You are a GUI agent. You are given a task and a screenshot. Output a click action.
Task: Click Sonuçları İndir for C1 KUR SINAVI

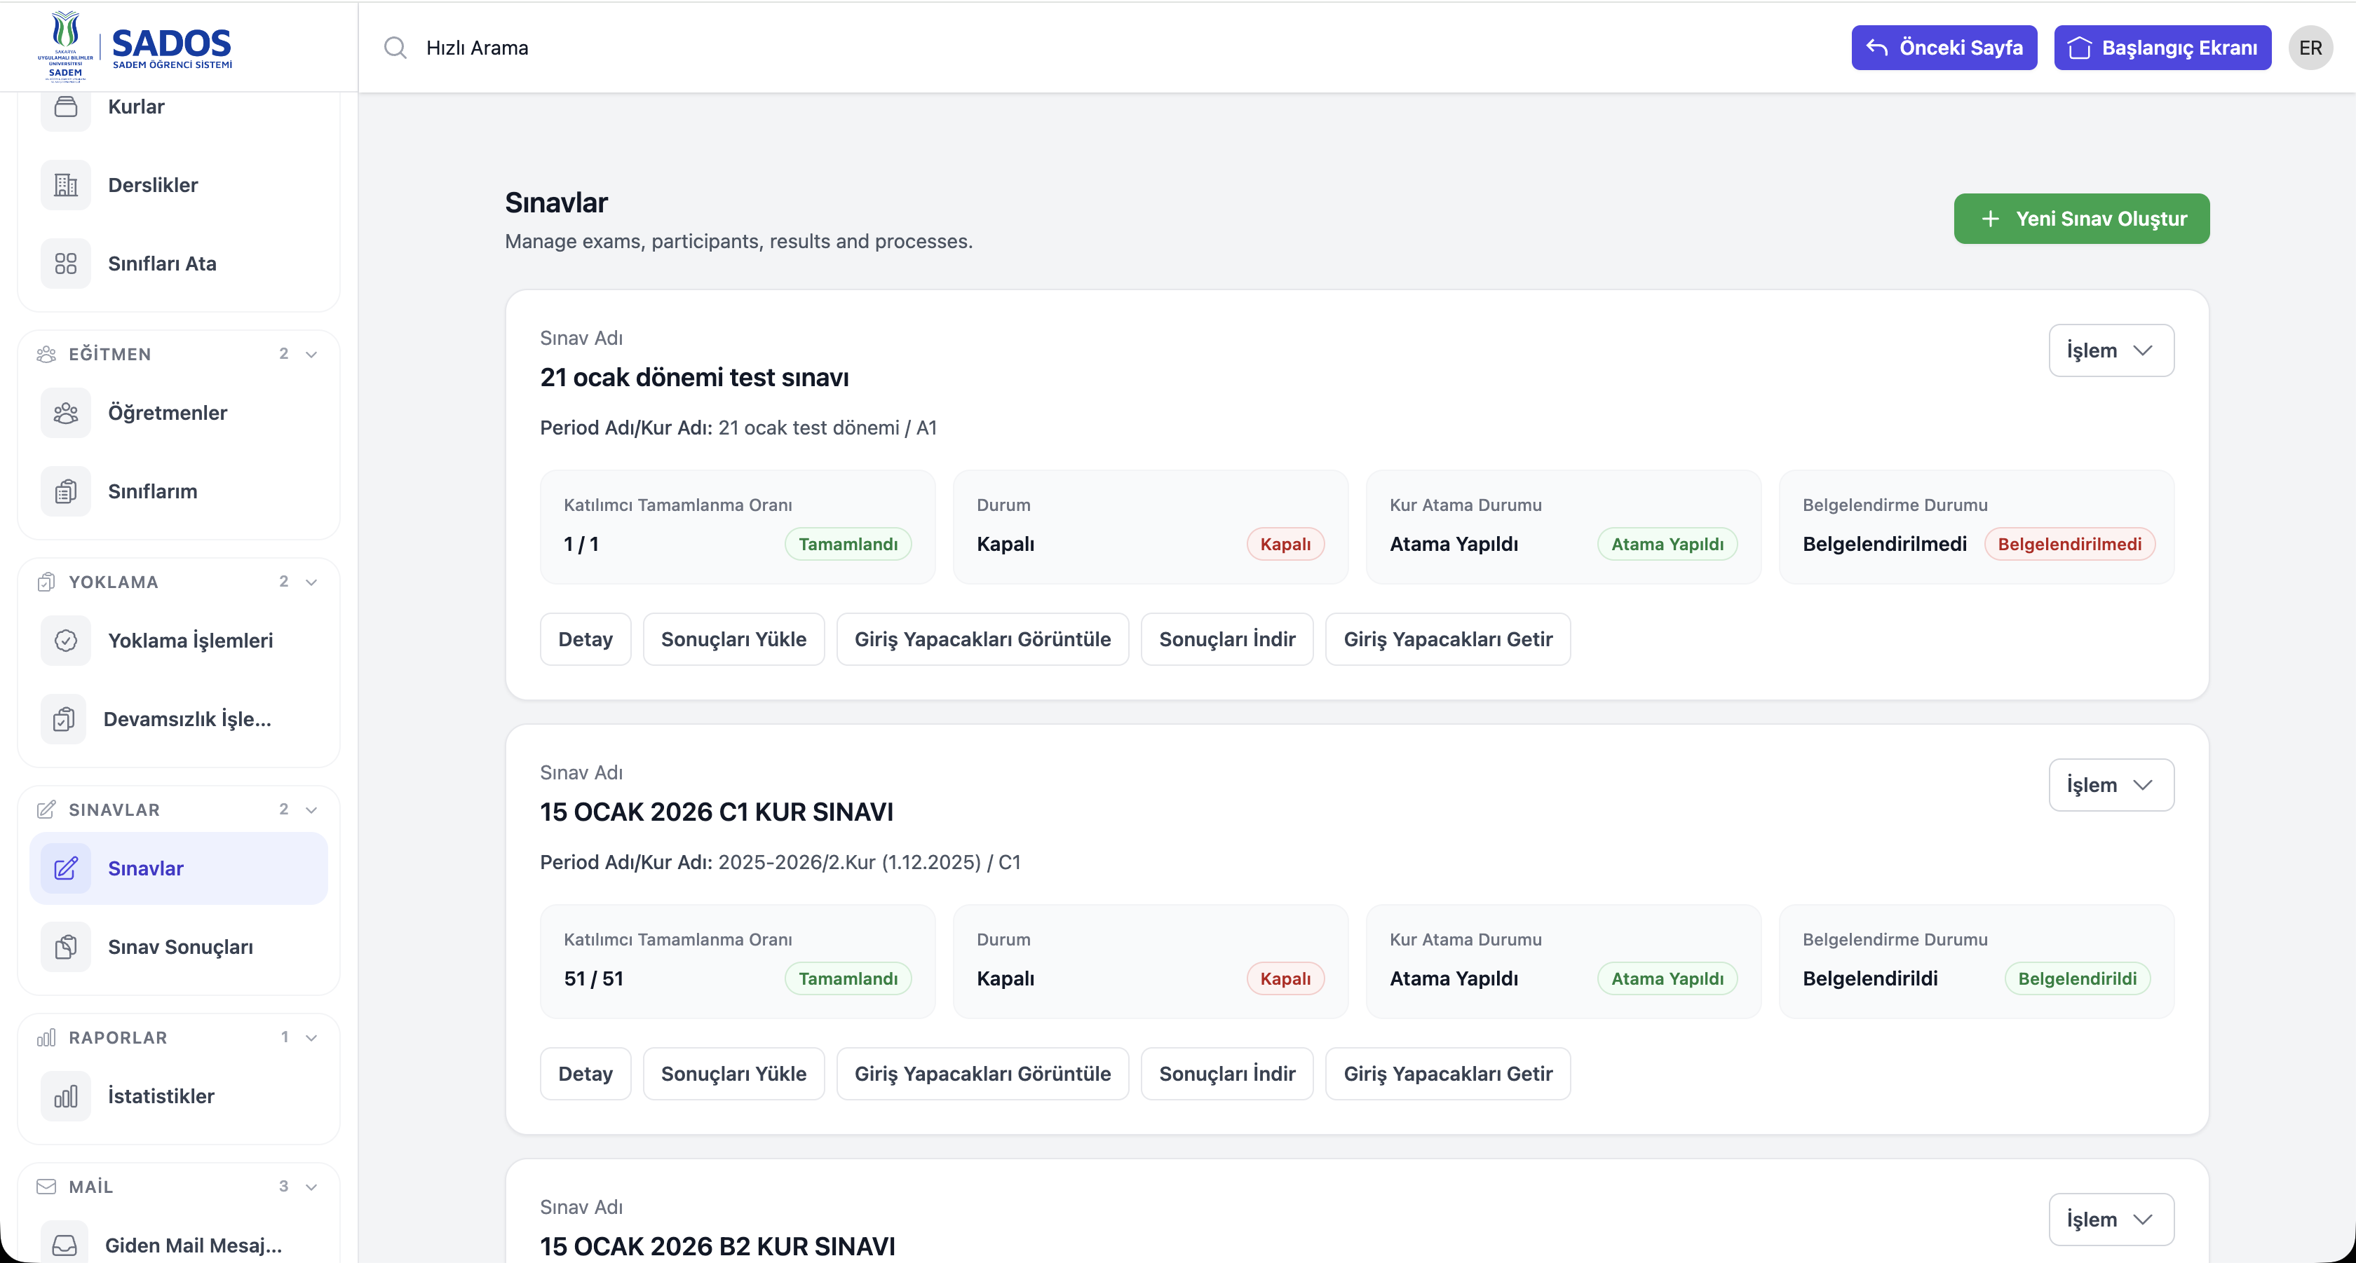(x=1226, y=1074)
